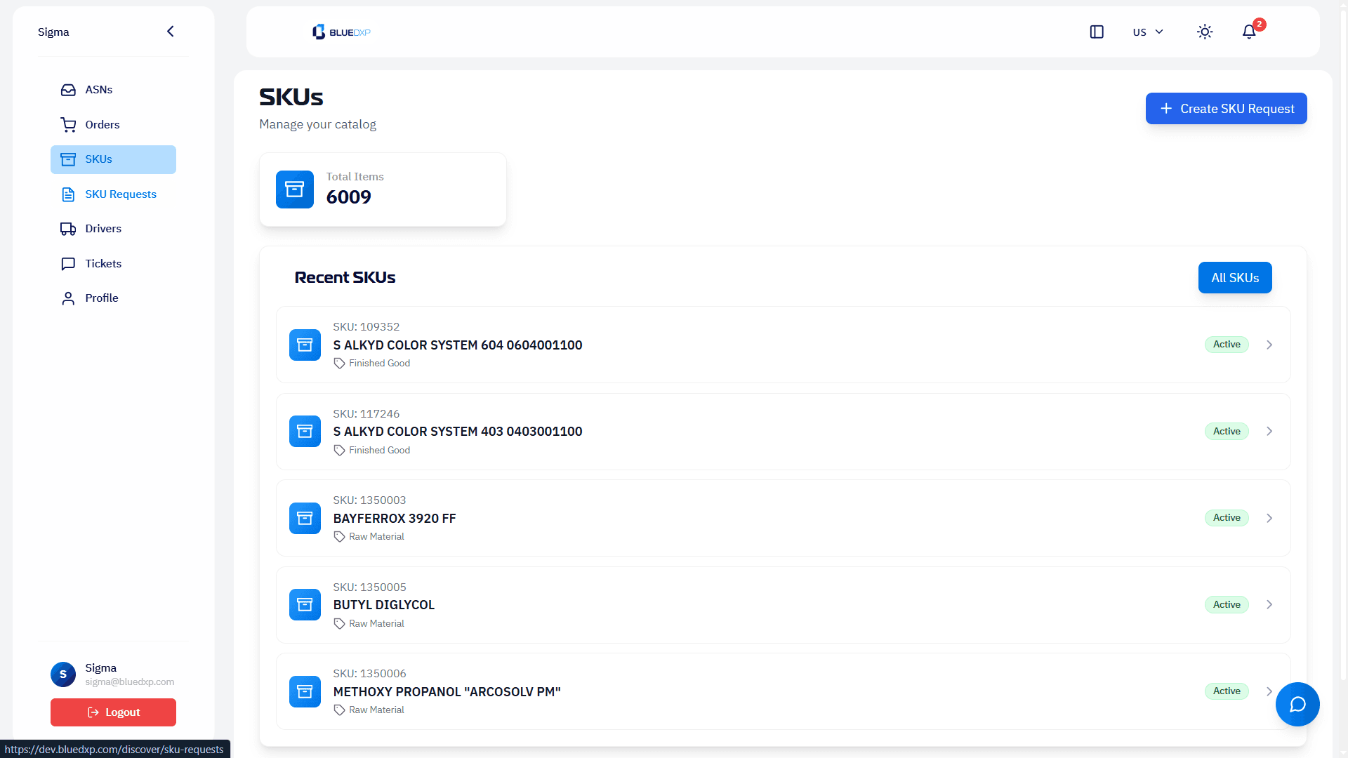Click the sigma@bluedxp.com email text

point(130,682)
